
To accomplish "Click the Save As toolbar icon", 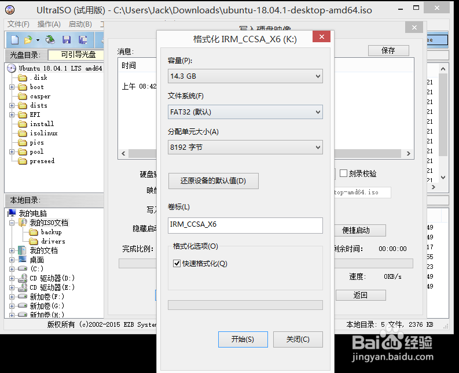I will tap(83, 40).
